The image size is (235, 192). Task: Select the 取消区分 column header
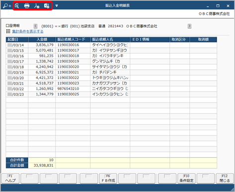pyautogui.click(x=179, y=39)
